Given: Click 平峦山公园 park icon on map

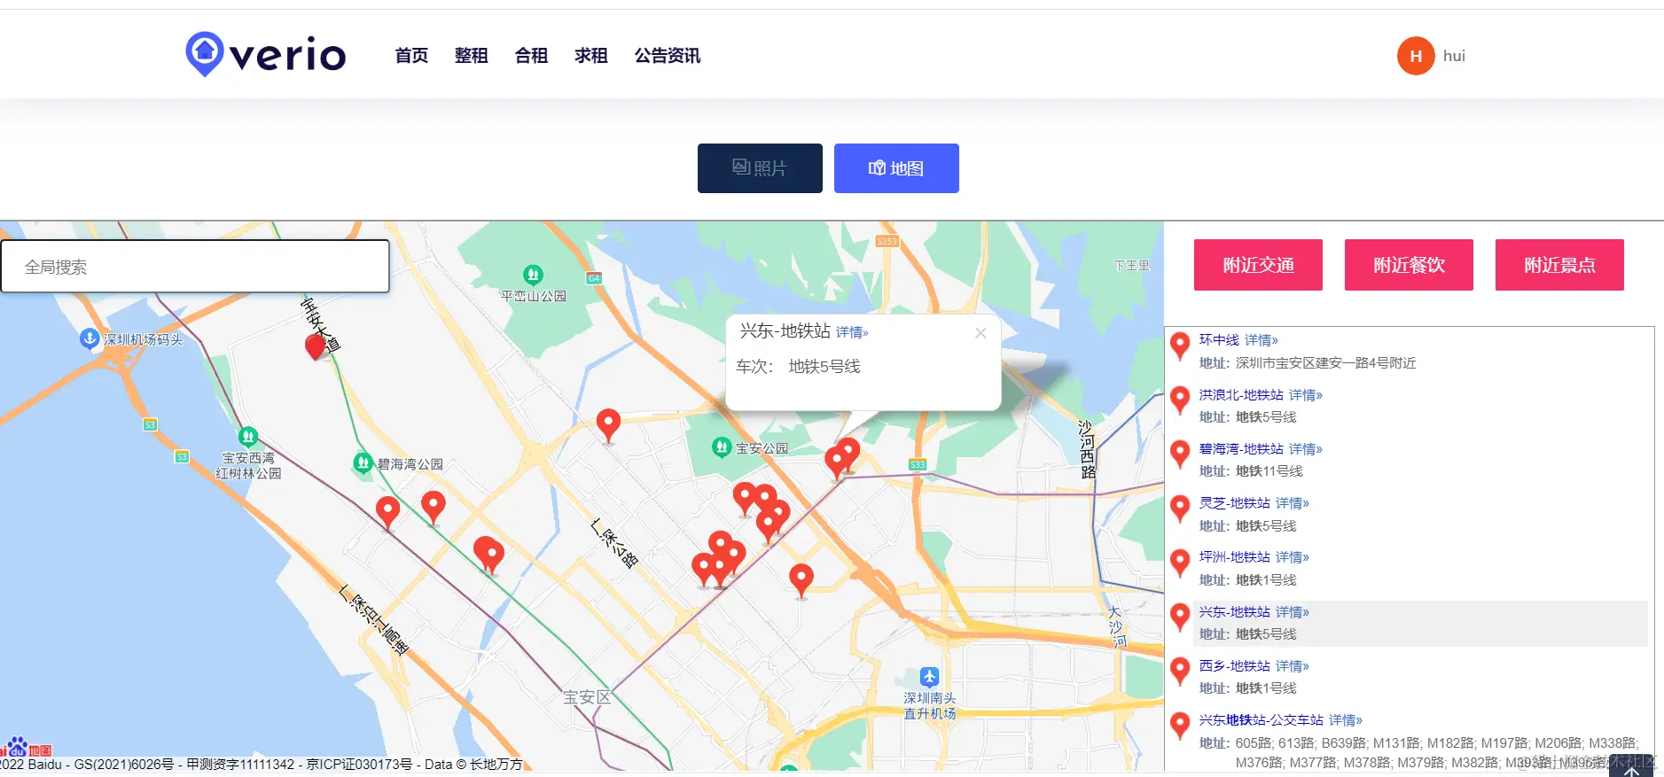Looking at the screenshot, I should pos(533,275).
